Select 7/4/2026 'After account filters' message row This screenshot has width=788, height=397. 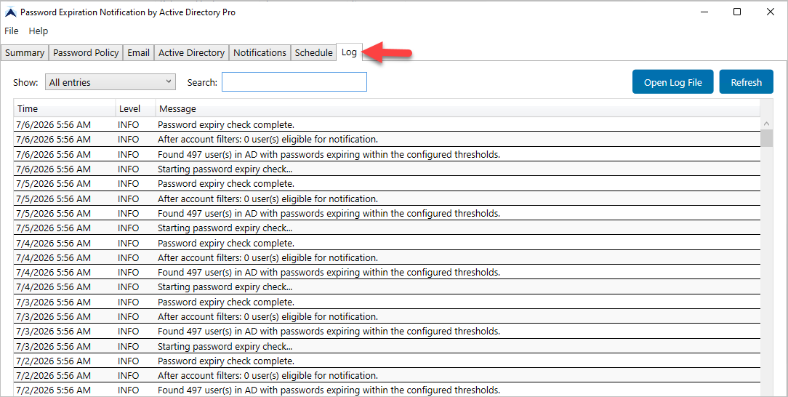387,258
